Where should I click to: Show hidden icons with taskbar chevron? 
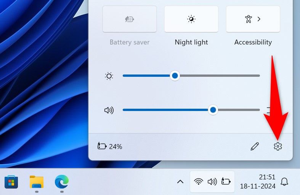pyautogui.click(x=180, y=182)
